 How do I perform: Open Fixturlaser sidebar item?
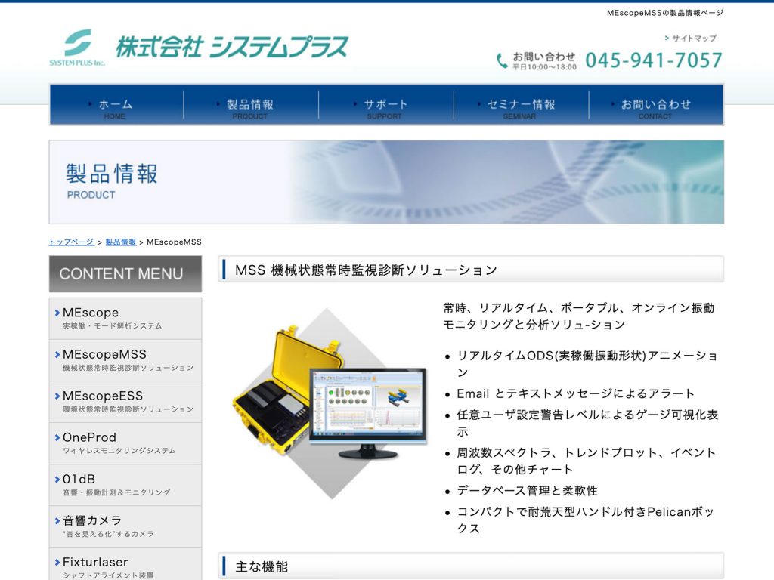point(125,563)
